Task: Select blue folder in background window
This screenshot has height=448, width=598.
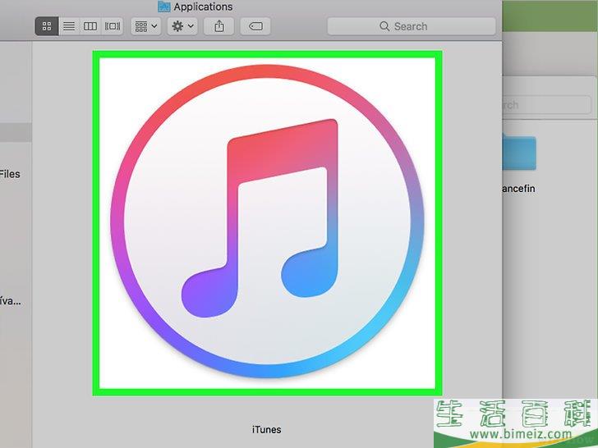Action: [x=519, y=153]
